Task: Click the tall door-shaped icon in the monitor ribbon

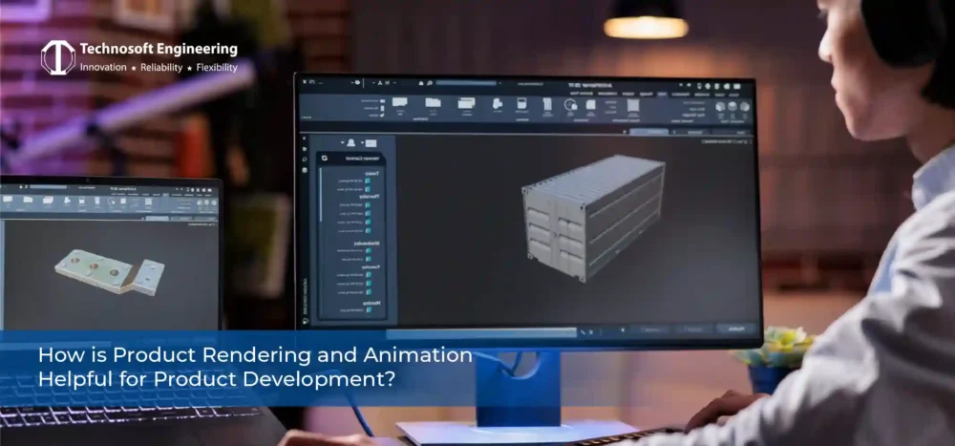Action: (547, 104)
